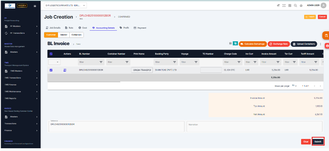329x151 pixels.
Task: Switch to the Profit tab
Action: click(124, 28)
